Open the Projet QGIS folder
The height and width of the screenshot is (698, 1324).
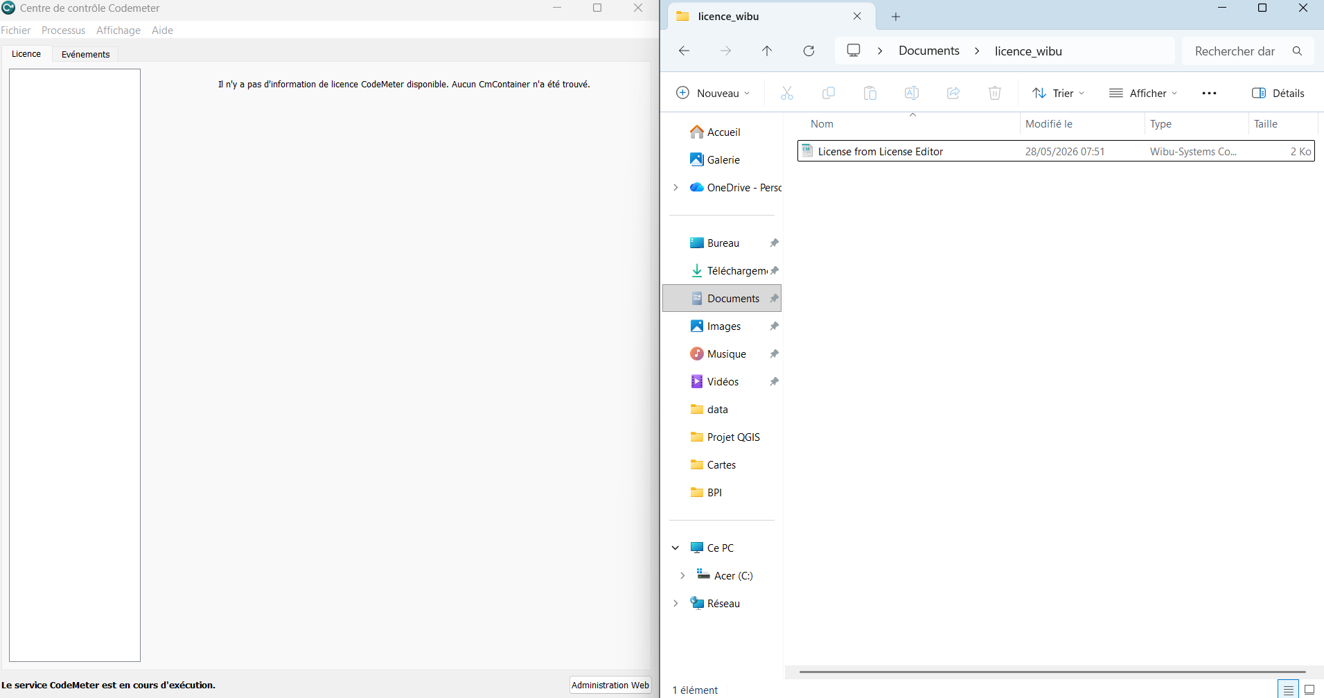pos(733,437)
